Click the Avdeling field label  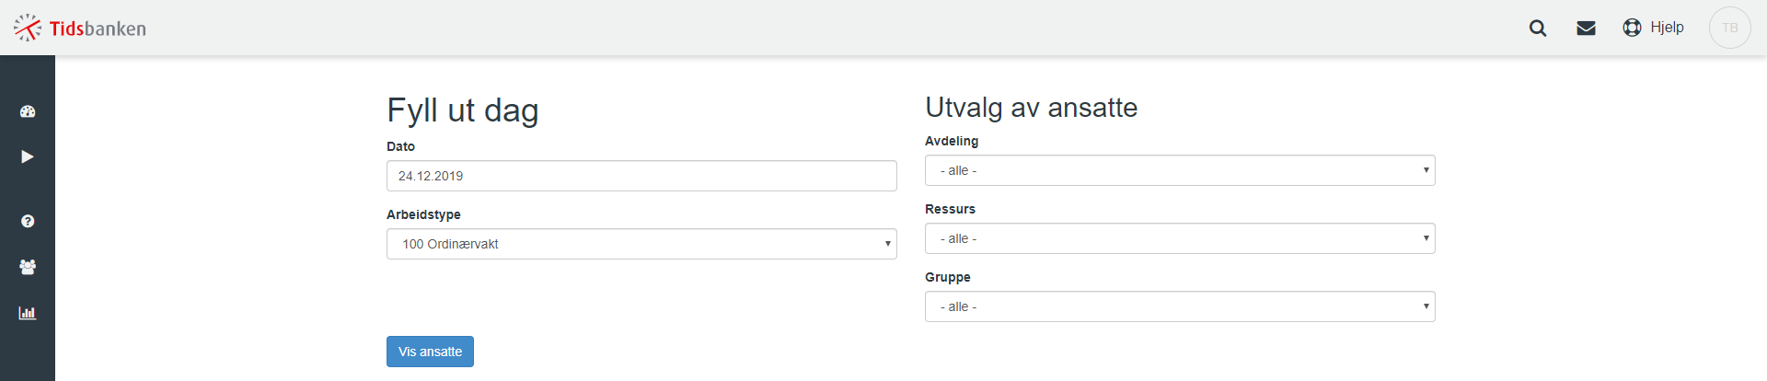952,141
